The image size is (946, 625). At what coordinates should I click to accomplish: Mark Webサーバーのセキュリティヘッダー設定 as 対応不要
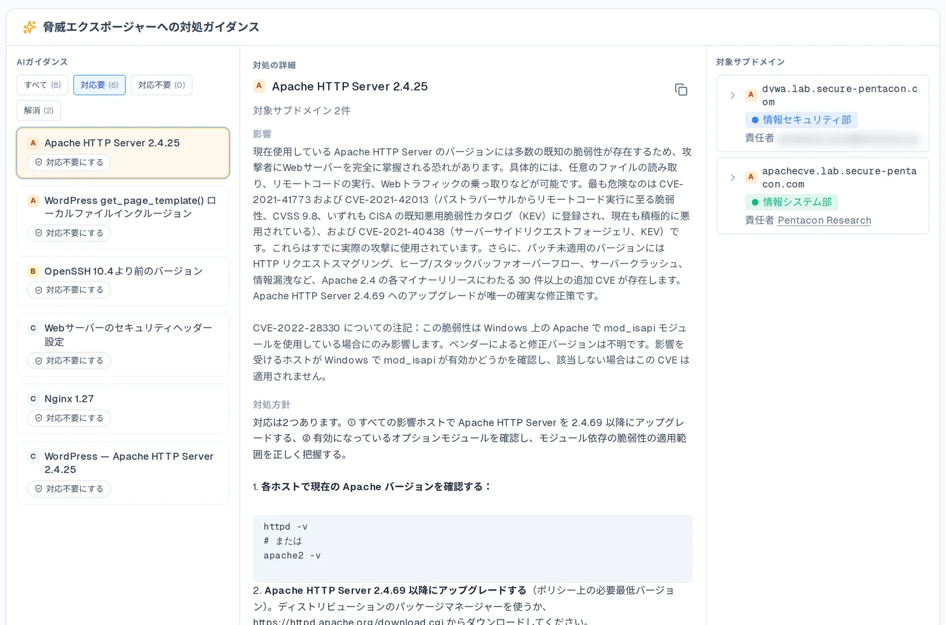tap(69, 361)
